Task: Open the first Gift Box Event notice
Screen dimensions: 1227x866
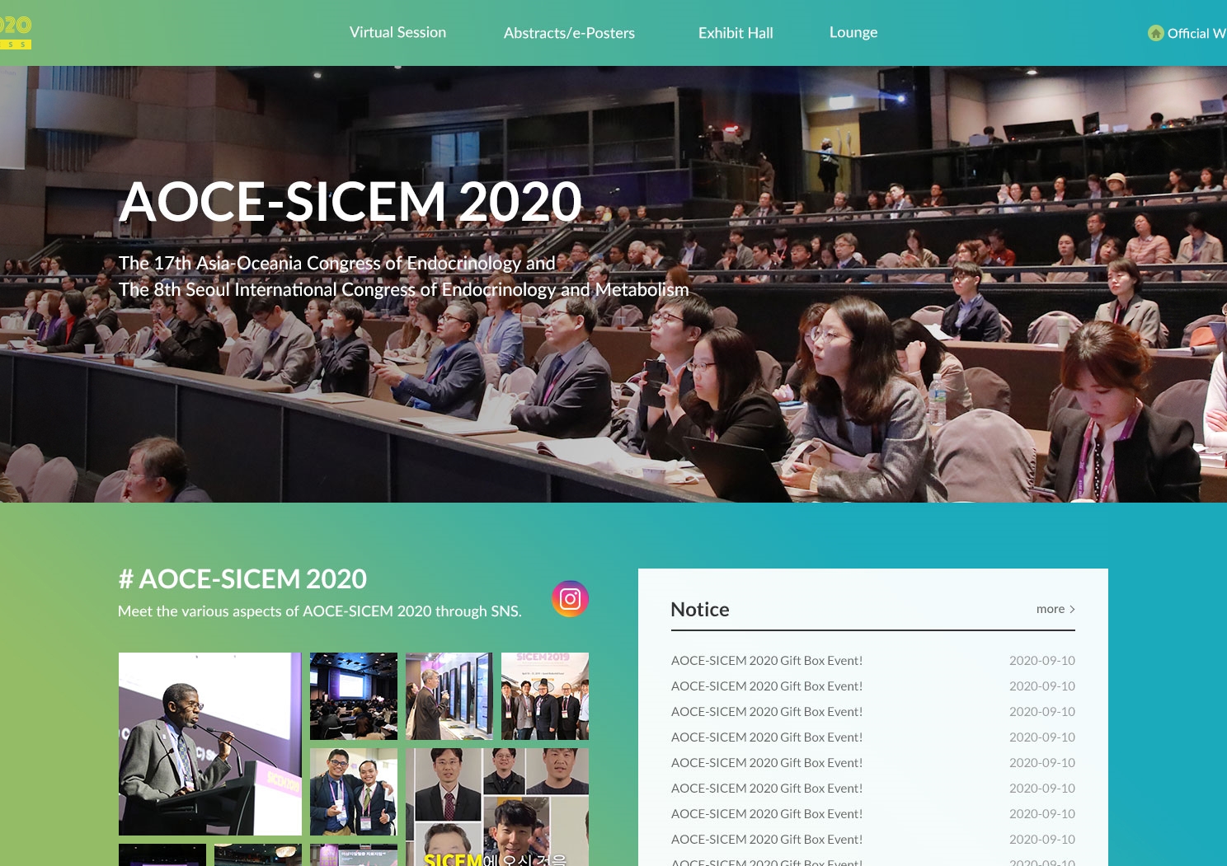Action: pyautogui.click(x=766, y=660)
